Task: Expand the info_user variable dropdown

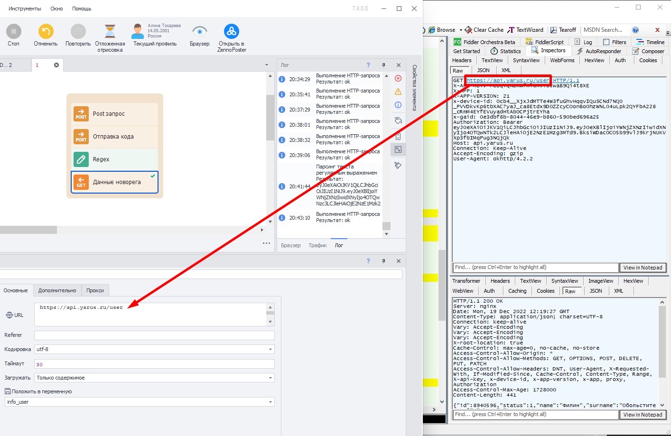Action: click(x=270, y=402)
